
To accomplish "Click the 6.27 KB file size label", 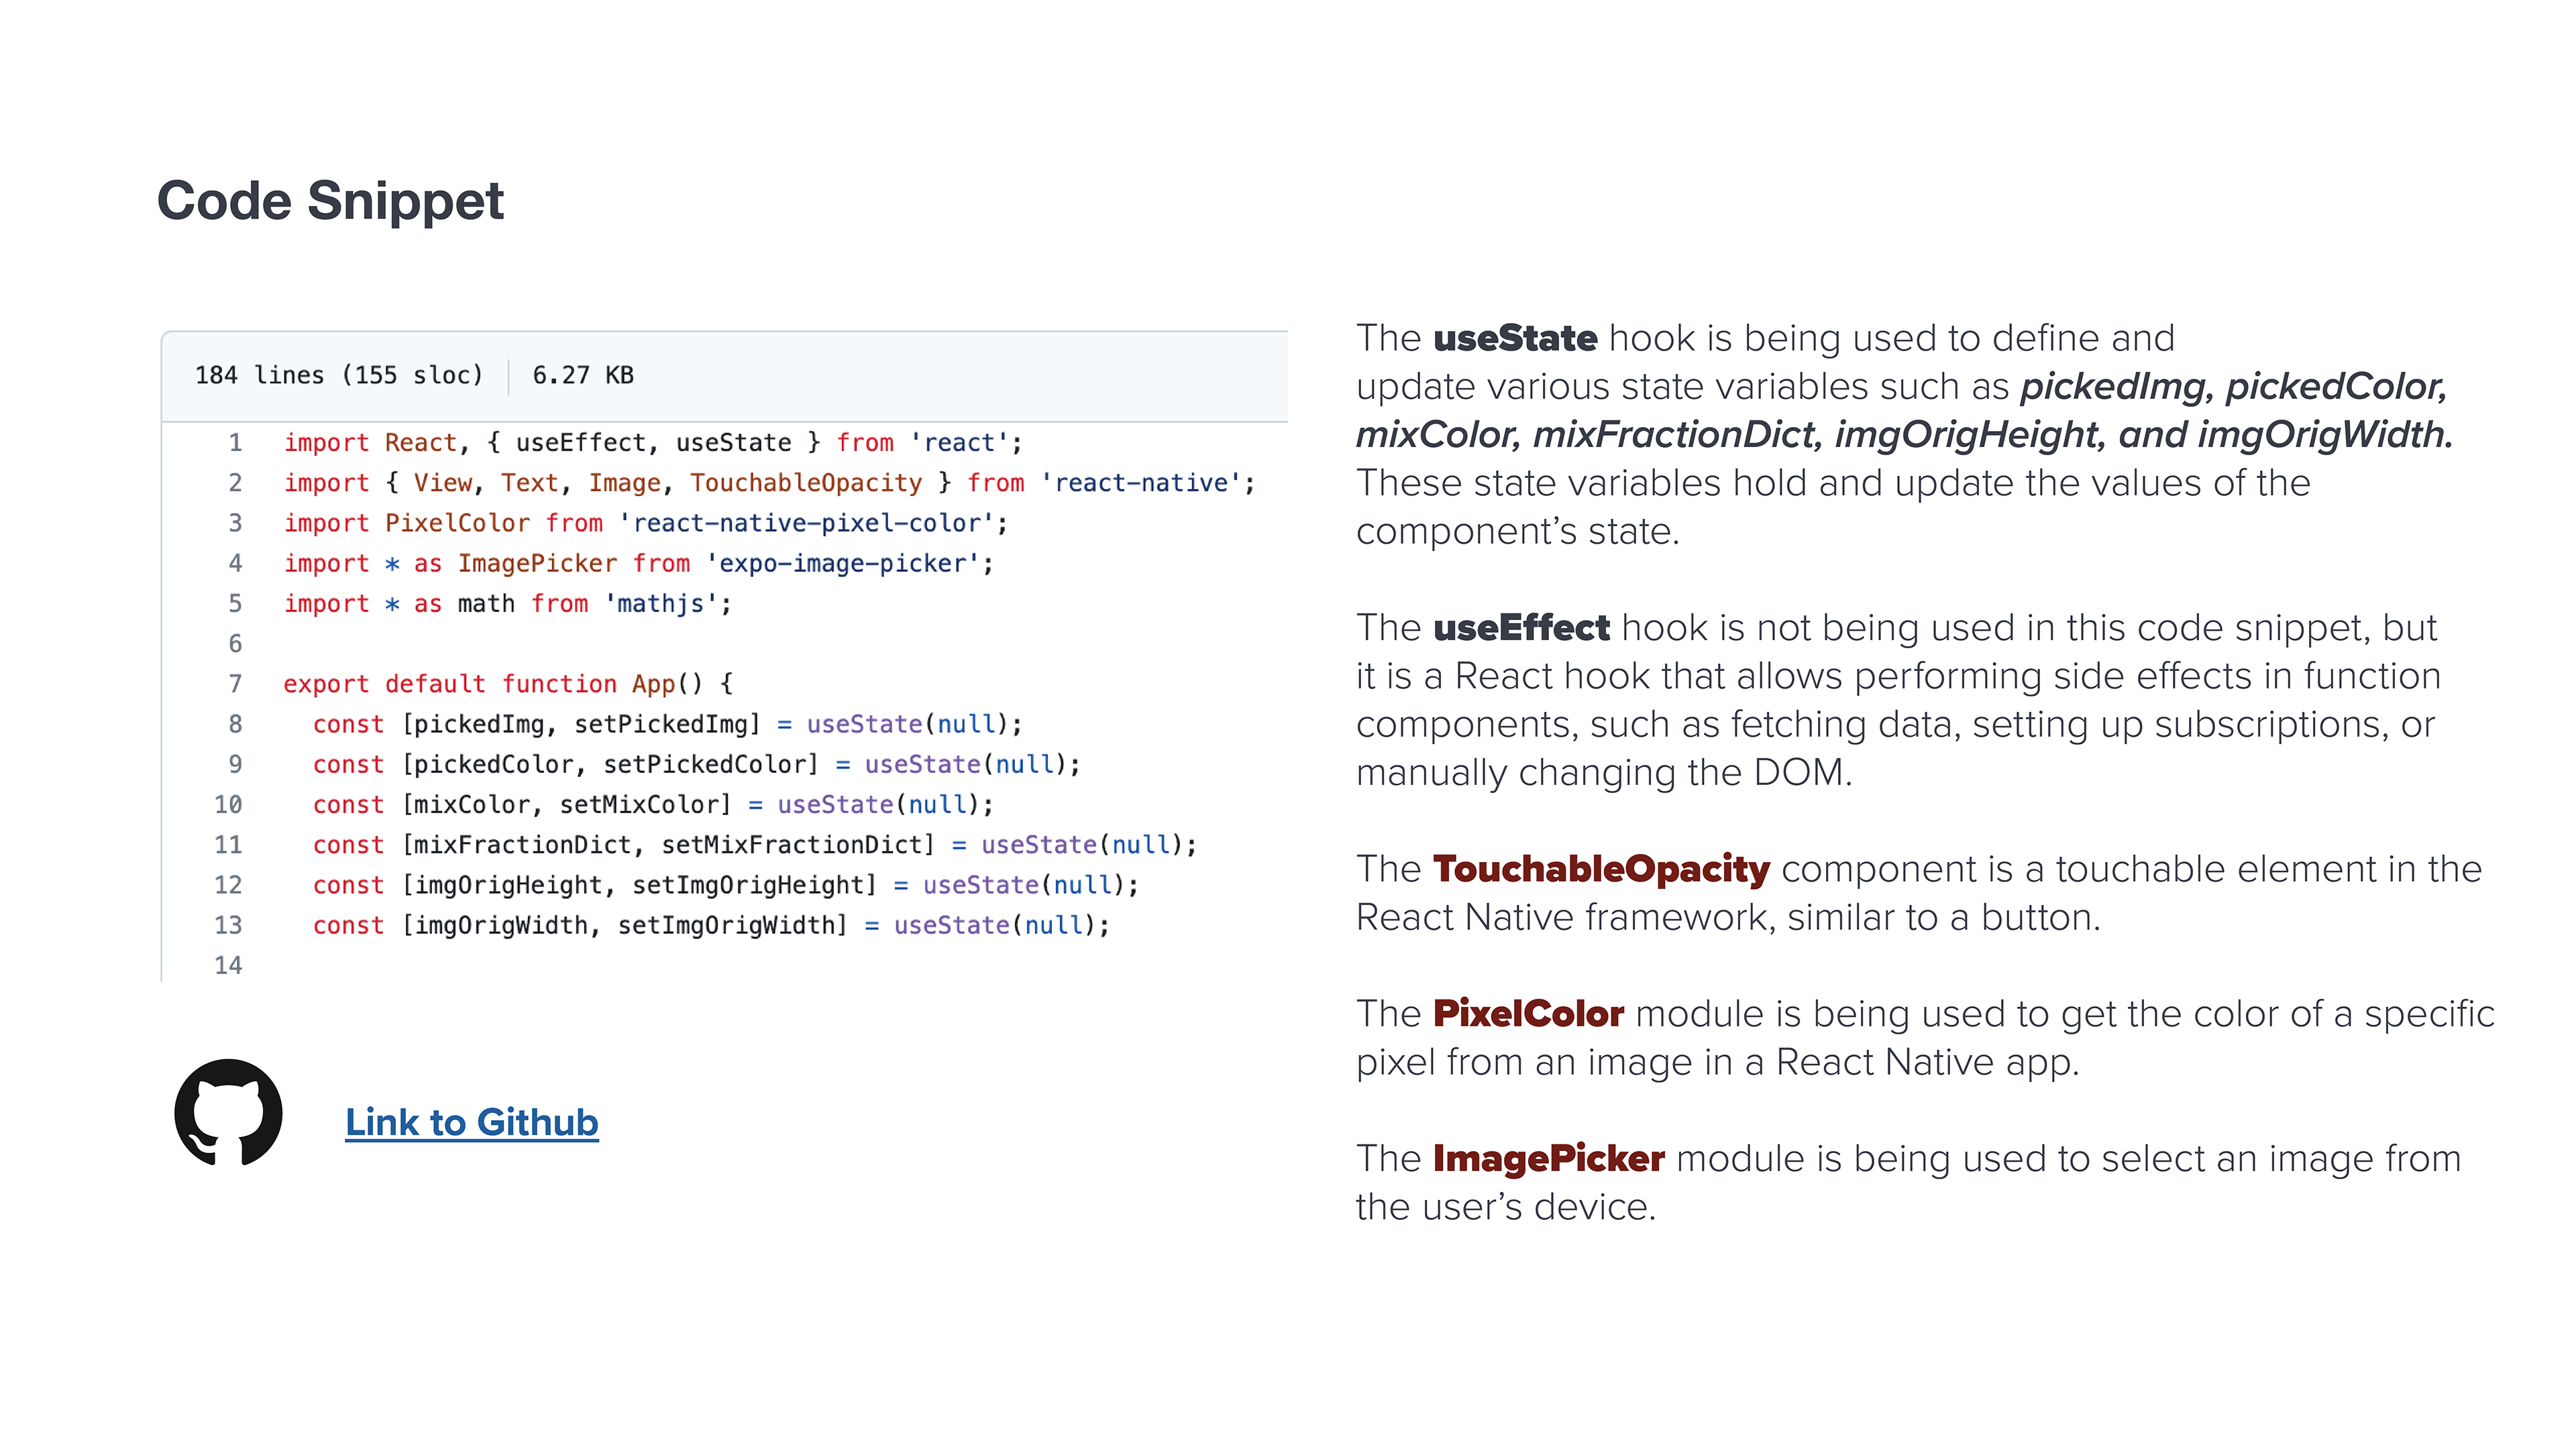I will tap(583, 375).
